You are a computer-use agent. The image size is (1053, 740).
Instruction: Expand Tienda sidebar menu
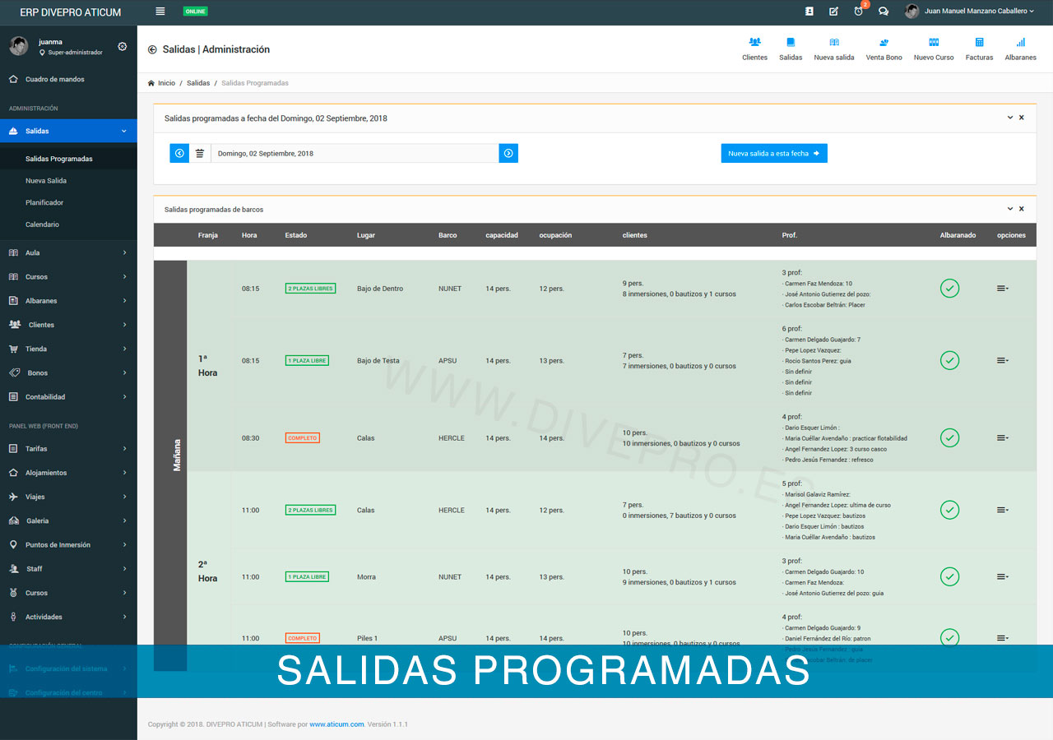coord(68,349)
